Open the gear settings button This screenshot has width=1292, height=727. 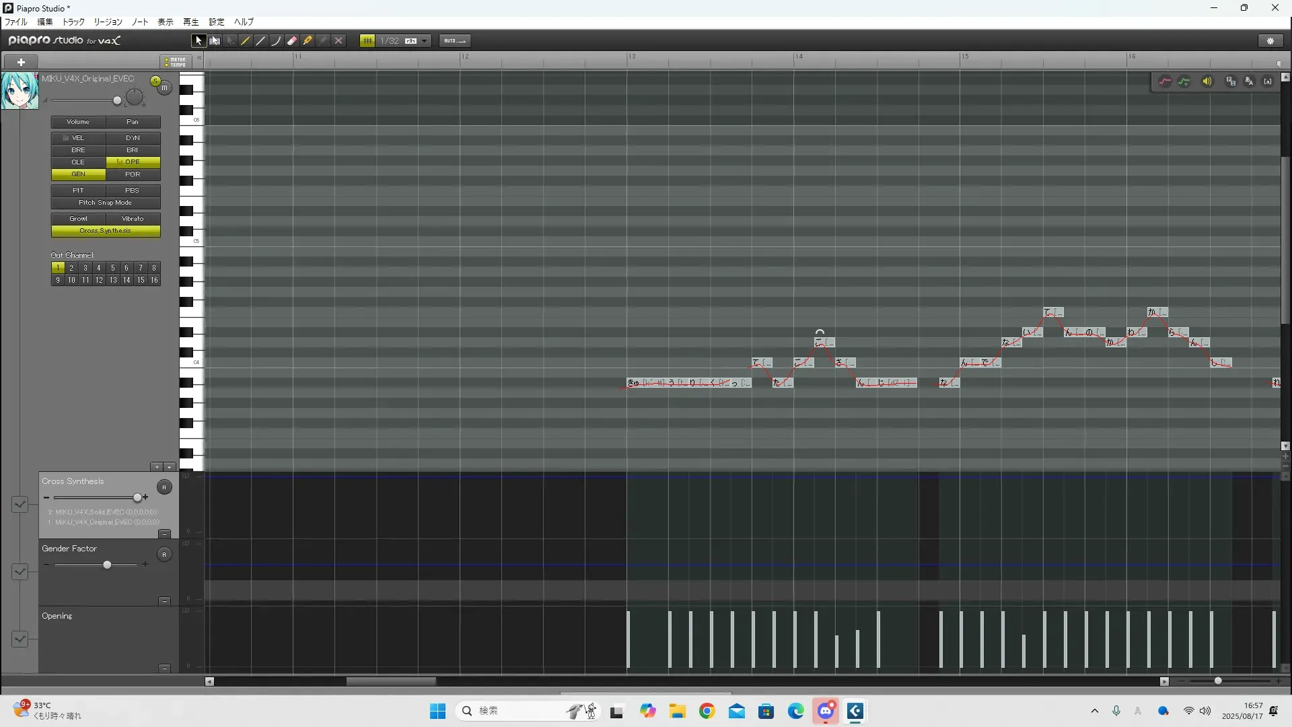[x=1270, y=41]
